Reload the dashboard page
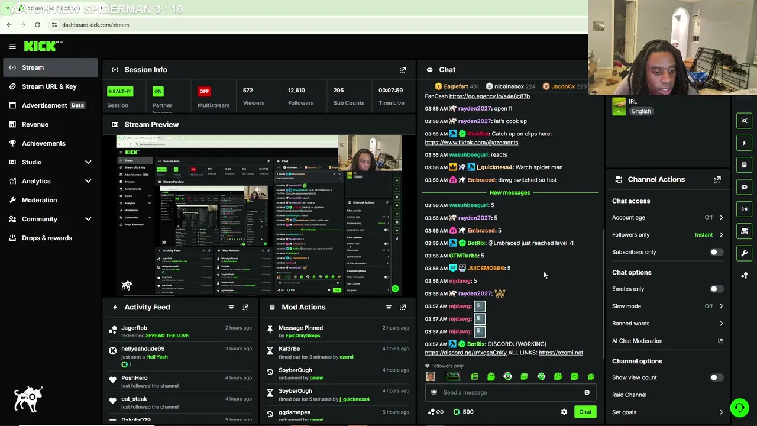 [x=37, y=25]
